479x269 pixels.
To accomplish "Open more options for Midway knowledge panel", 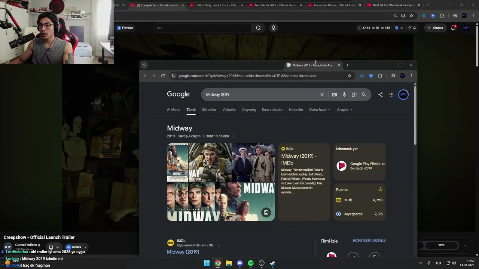I will click(233, 136).
